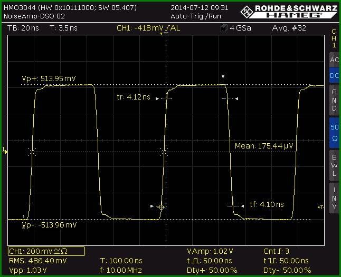Click the T: 100.00 ns period measurement
The width and height of the screenshot is (341, 277).
pos(121,261)
